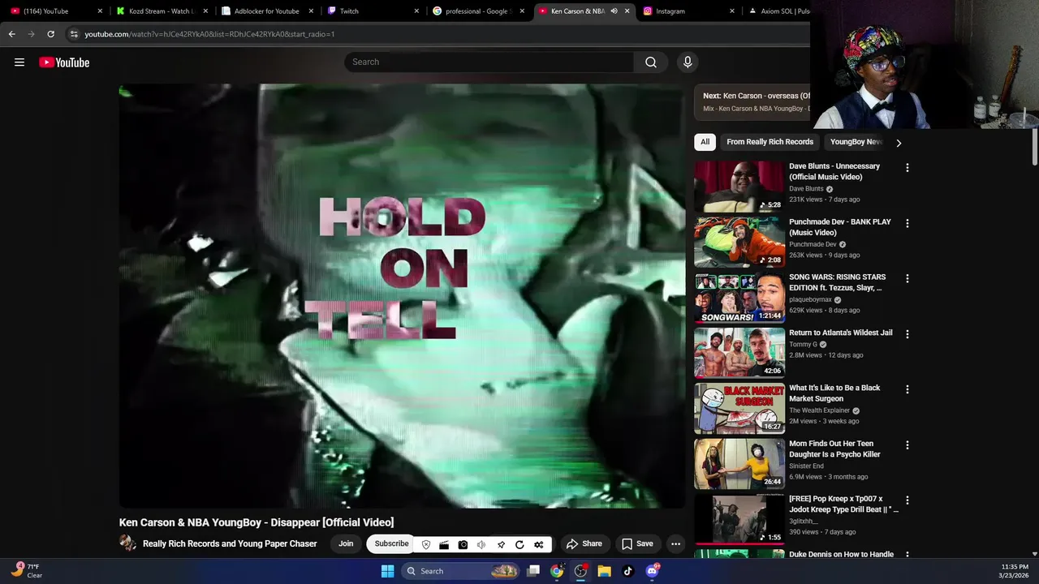Open the YouTube hamburger guide menu
This screenshot has height=584, width=1039.
(x=19, y=62)
